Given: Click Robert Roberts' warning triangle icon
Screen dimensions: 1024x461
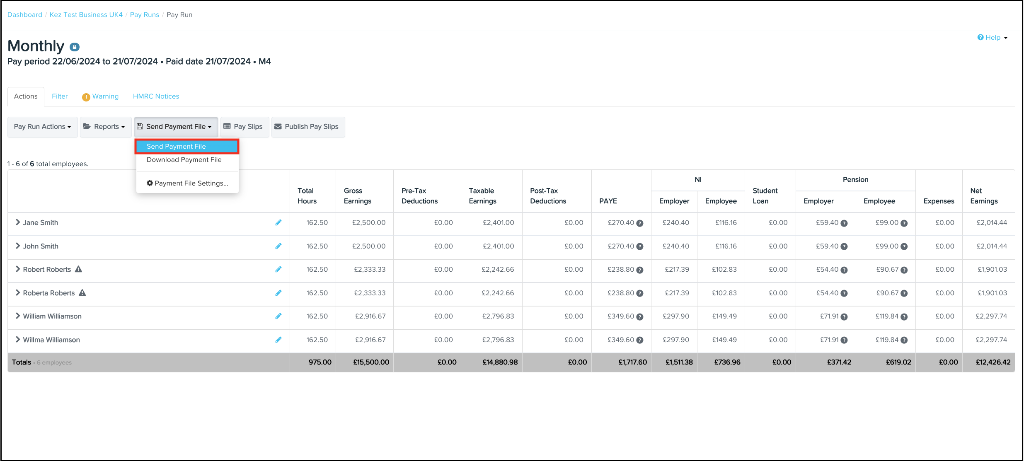Looking at the screenshot, I should click(x=79, y=269).
